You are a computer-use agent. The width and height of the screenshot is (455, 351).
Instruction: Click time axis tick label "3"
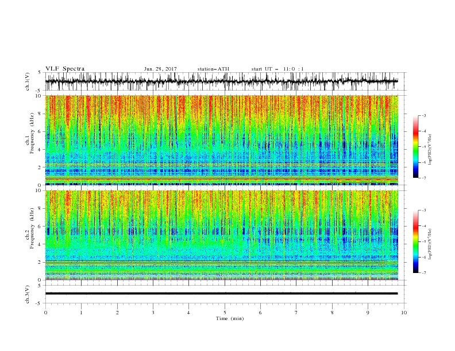pos(153,313)
